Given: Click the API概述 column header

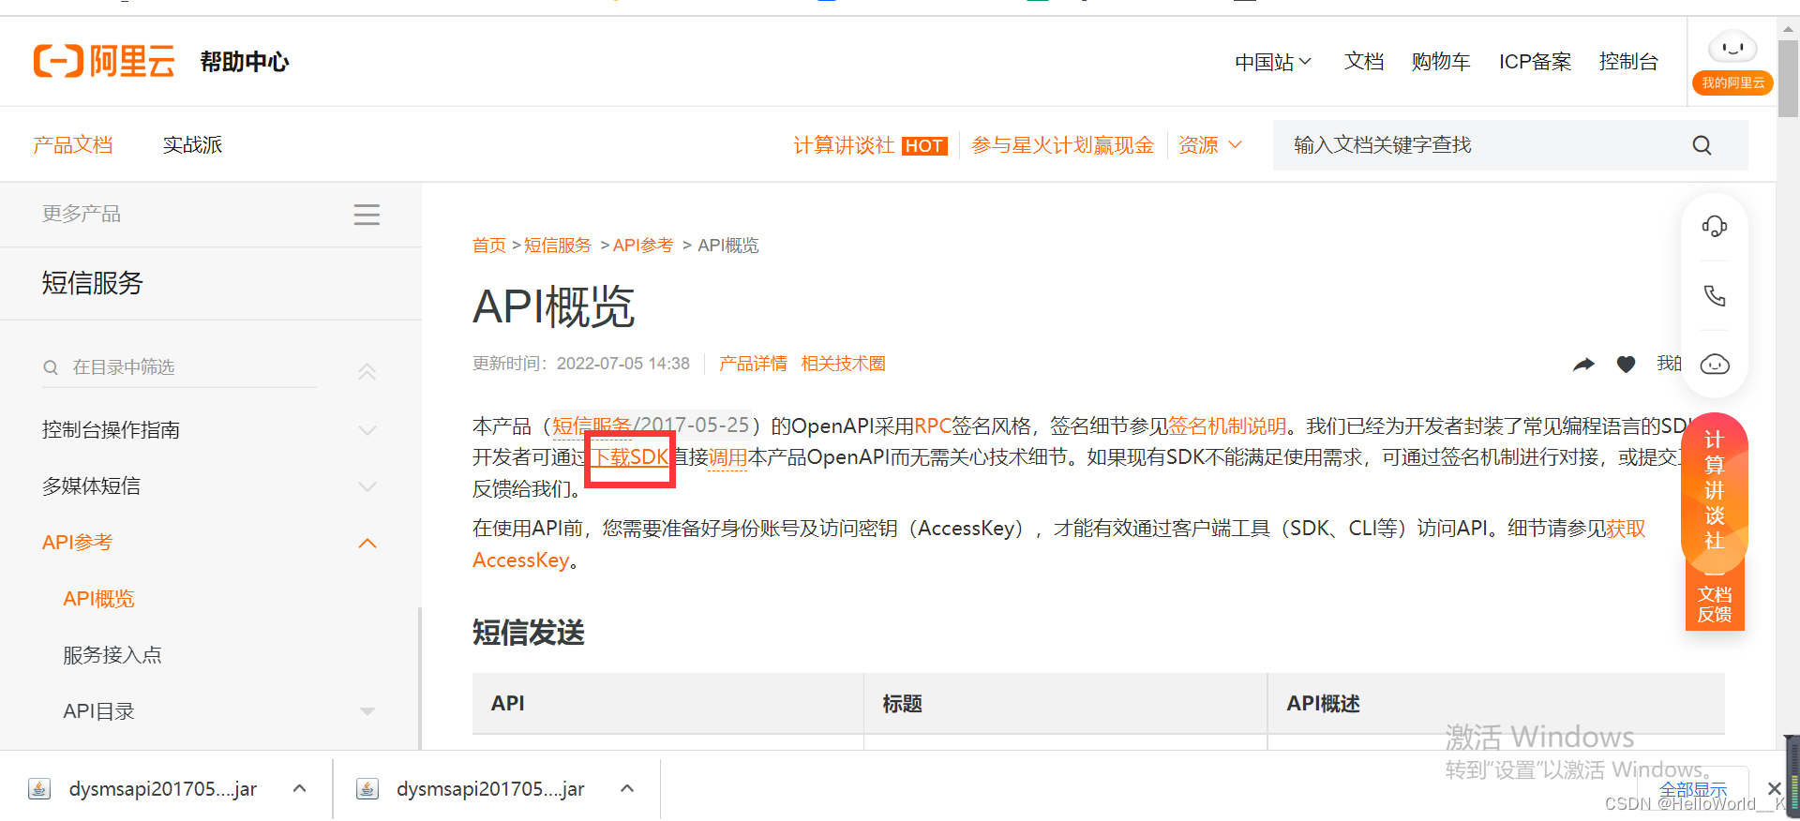Looking at the screenshot, I should click(x=1323, y=704).
